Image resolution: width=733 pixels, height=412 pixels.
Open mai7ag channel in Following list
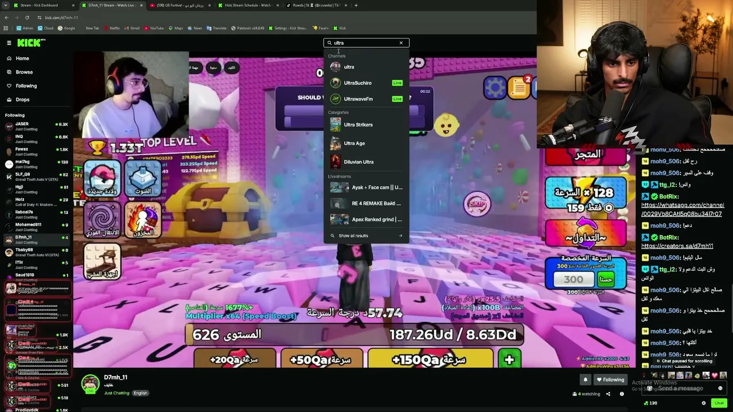pos(36,164)
